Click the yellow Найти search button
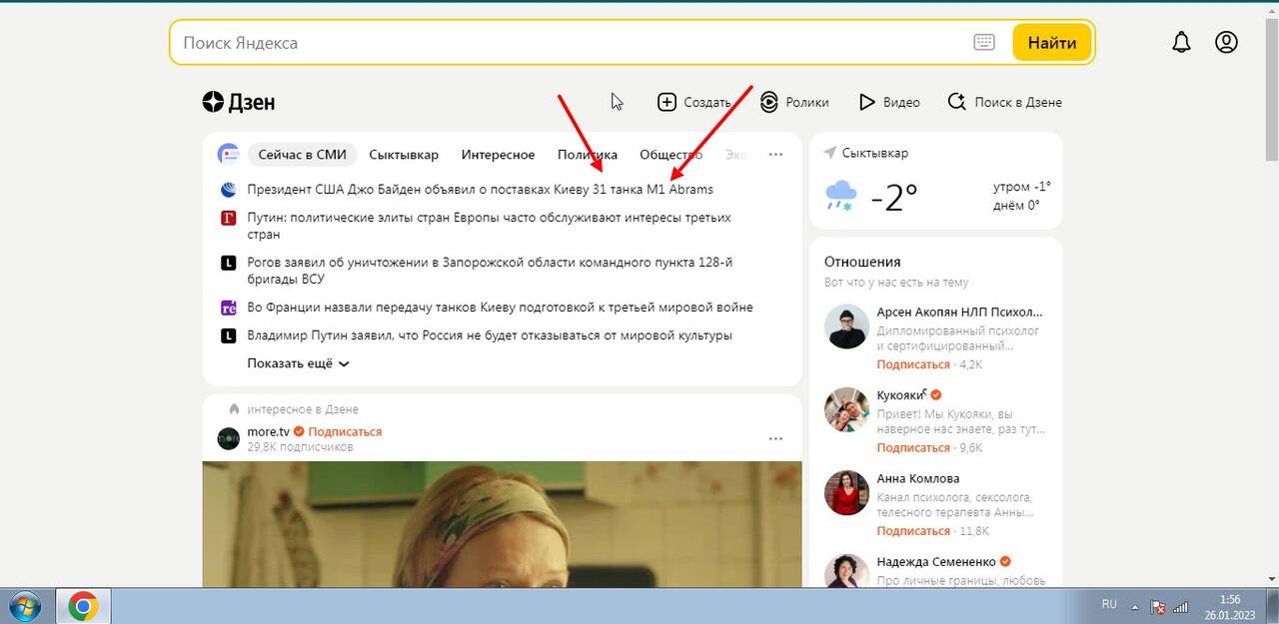The height and width of the screenshot is (624, 1279). tap(1051, 43)
